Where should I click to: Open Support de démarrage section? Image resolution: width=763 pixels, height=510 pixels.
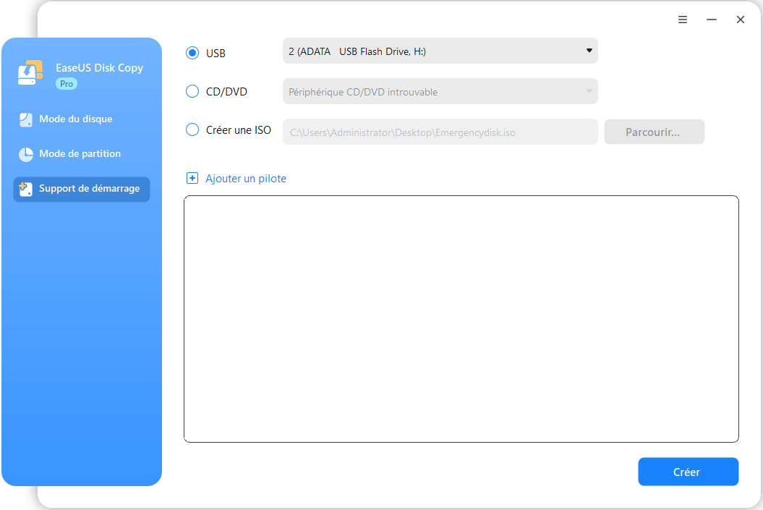click(82, 189)
